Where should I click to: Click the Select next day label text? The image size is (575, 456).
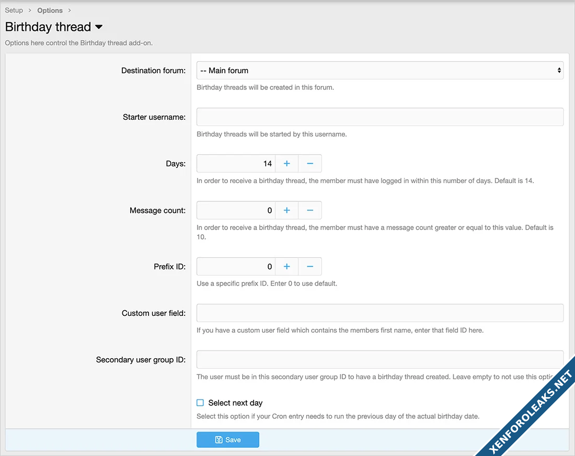235,403
